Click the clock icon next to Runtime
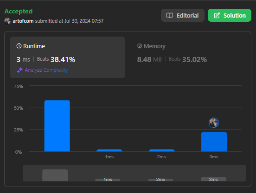 (19, 46)
